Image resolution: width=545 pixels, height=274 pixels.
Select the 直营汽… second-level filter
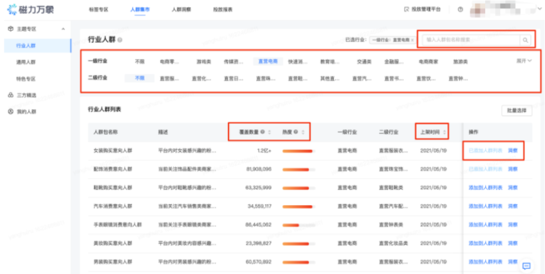(x=362, y=78)
